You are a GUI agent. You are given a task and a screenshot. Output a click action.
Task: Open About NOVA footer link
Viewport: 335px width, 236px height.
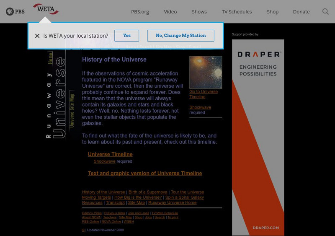tap(91, 218)
